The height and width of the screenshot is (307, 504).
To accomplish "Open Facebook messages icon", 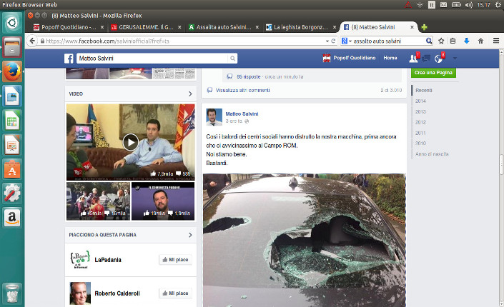I will tap(426, 58).
